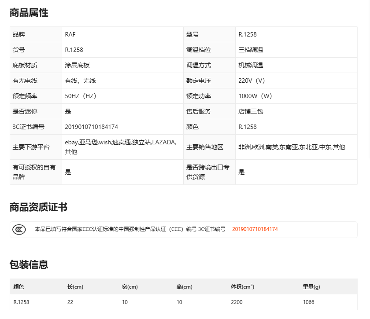The height and width of the screenshot is (319, 370).
Task: Select the rated voltage 220V value
Action: (252, 81)
